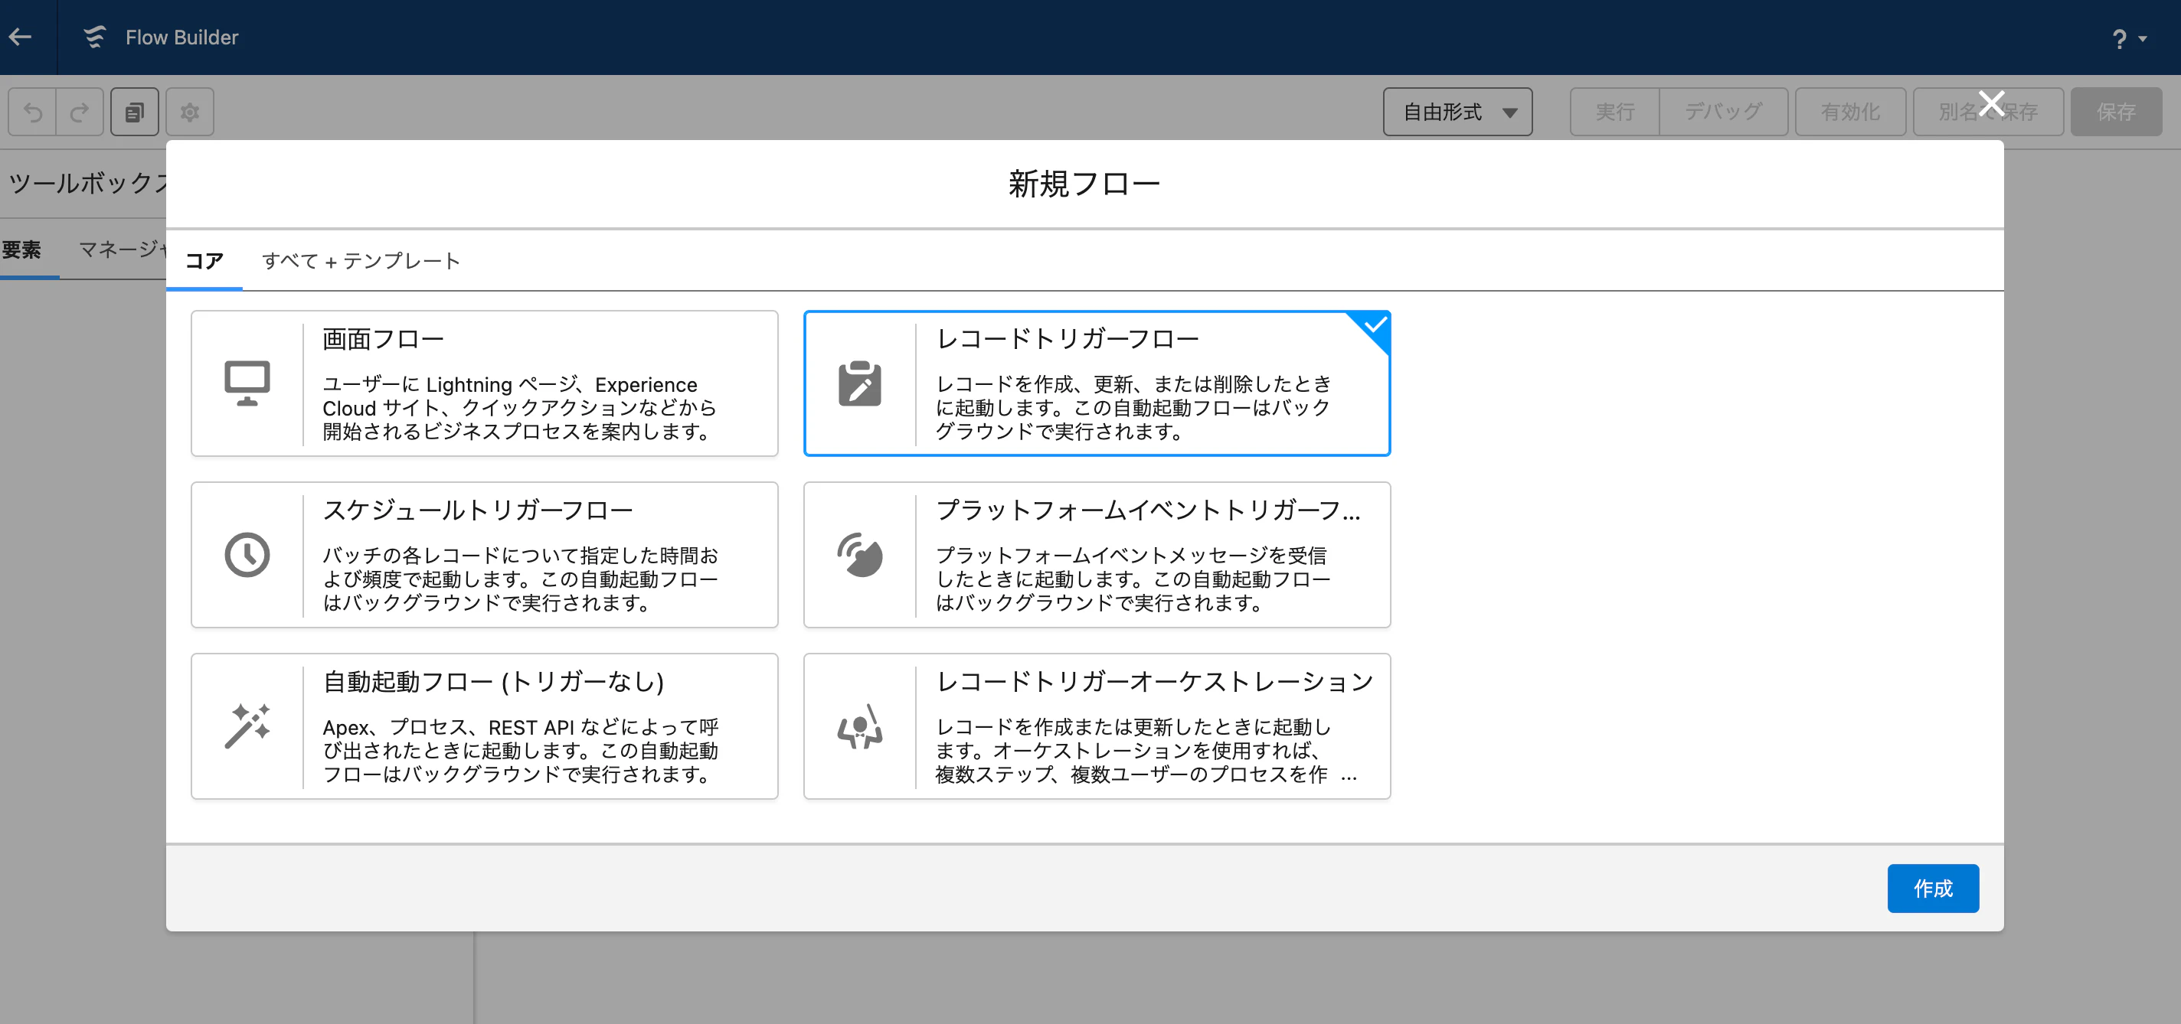The width and height of the screenshot is (2181, 1024).
Task: Click the 別名で保存 button
Action: tap(1988, 112)
